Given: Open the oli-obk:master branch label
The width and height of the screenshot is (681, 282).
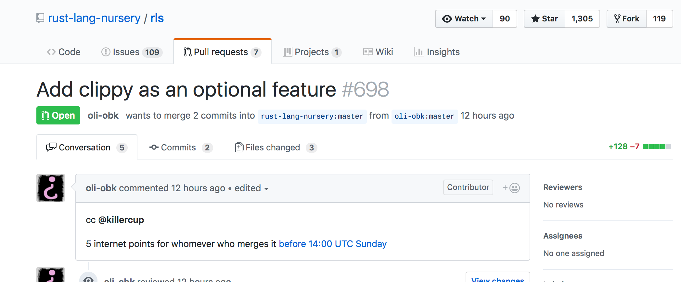Looking at the screenshot, I should tap(424, 116).
